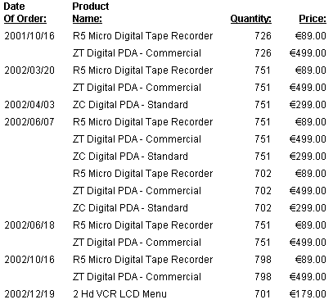The height and width of the screenshot is (304, 333).
Task: Select the 2002/04/03 order date
Action: coord(29,105)
